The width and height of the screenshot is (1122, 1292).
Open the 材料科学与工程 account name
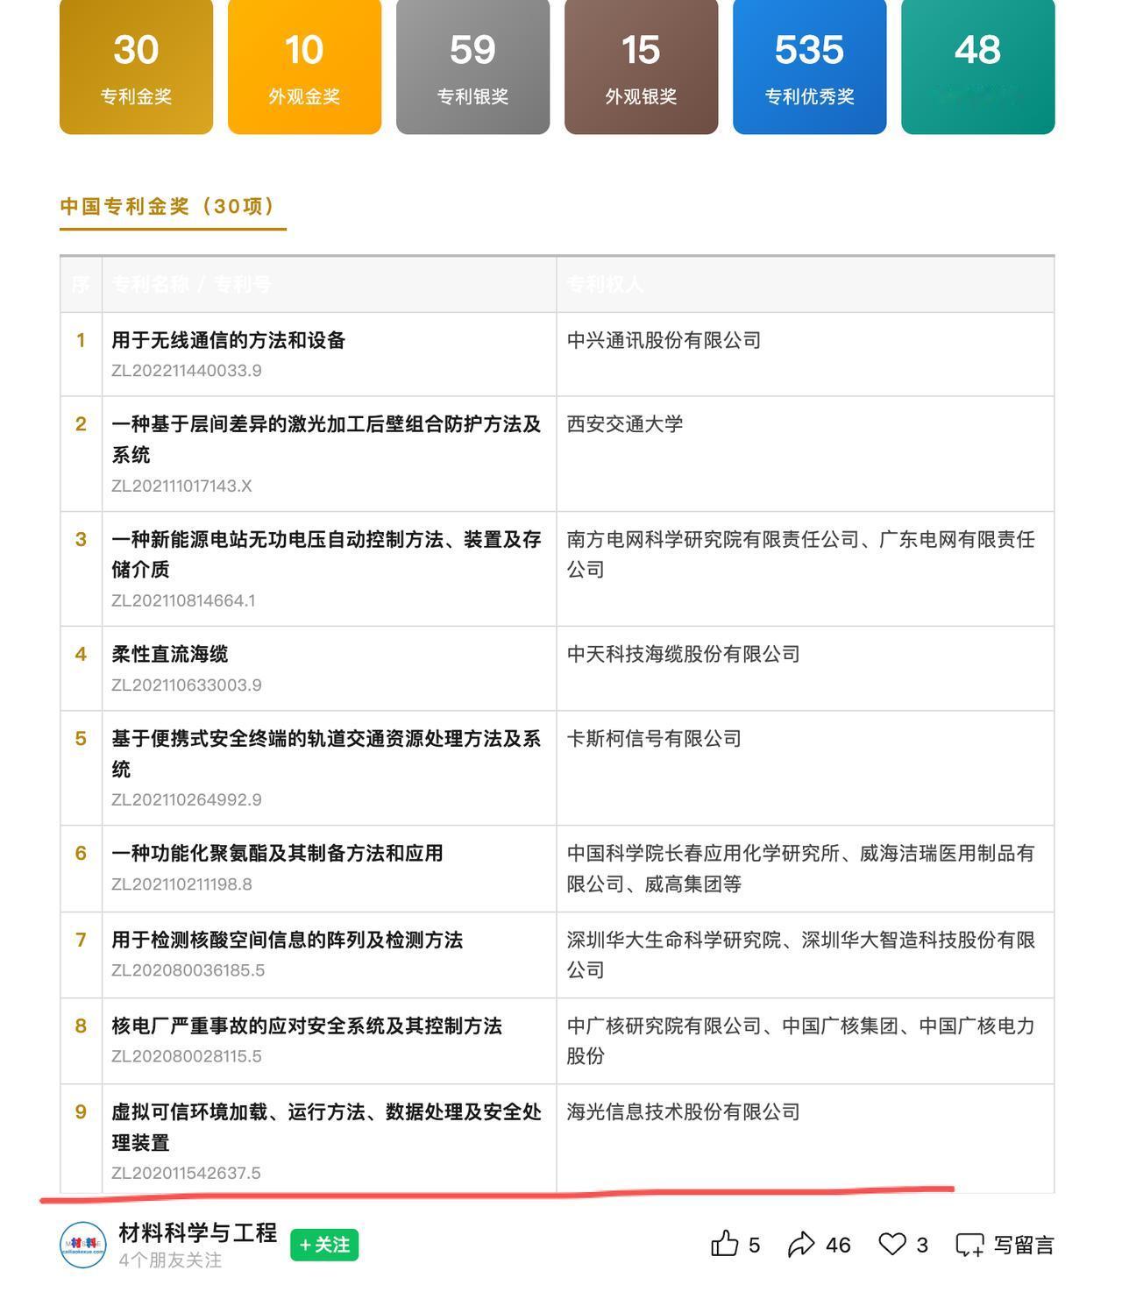pos(198,1232)
